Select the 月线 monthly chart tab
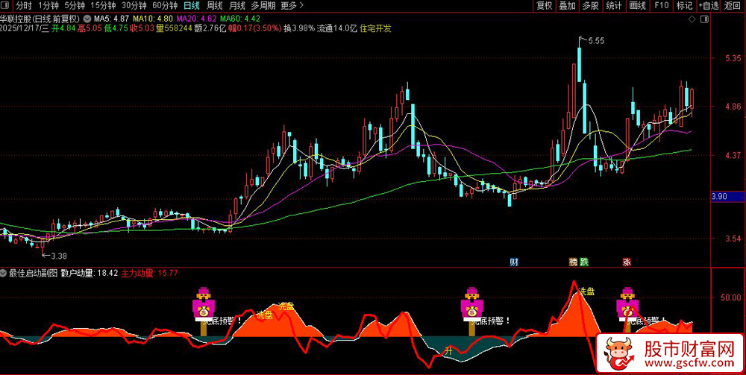 click(236, 6)
